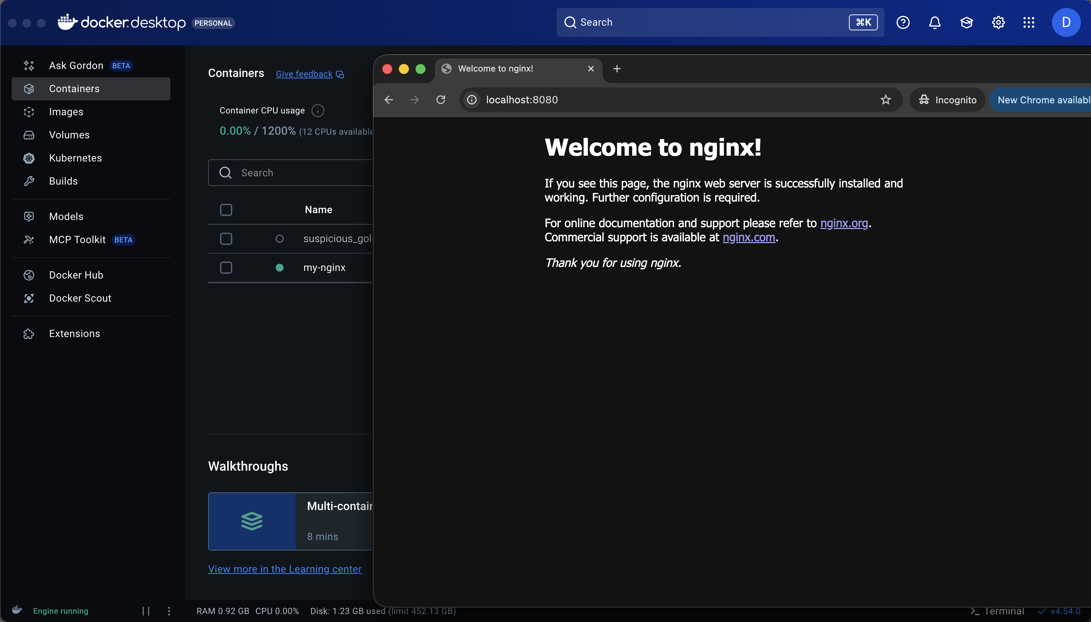Open the Learning center graduation cap icon
1091x622 pixels.
click(x=966, y=22)
